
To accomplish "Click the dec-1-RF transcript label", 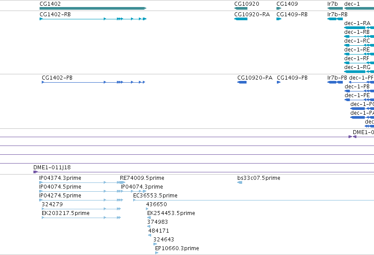I will (356, 58).
